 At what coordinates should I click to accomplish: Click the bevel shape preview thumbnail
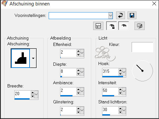pos(20,58)
